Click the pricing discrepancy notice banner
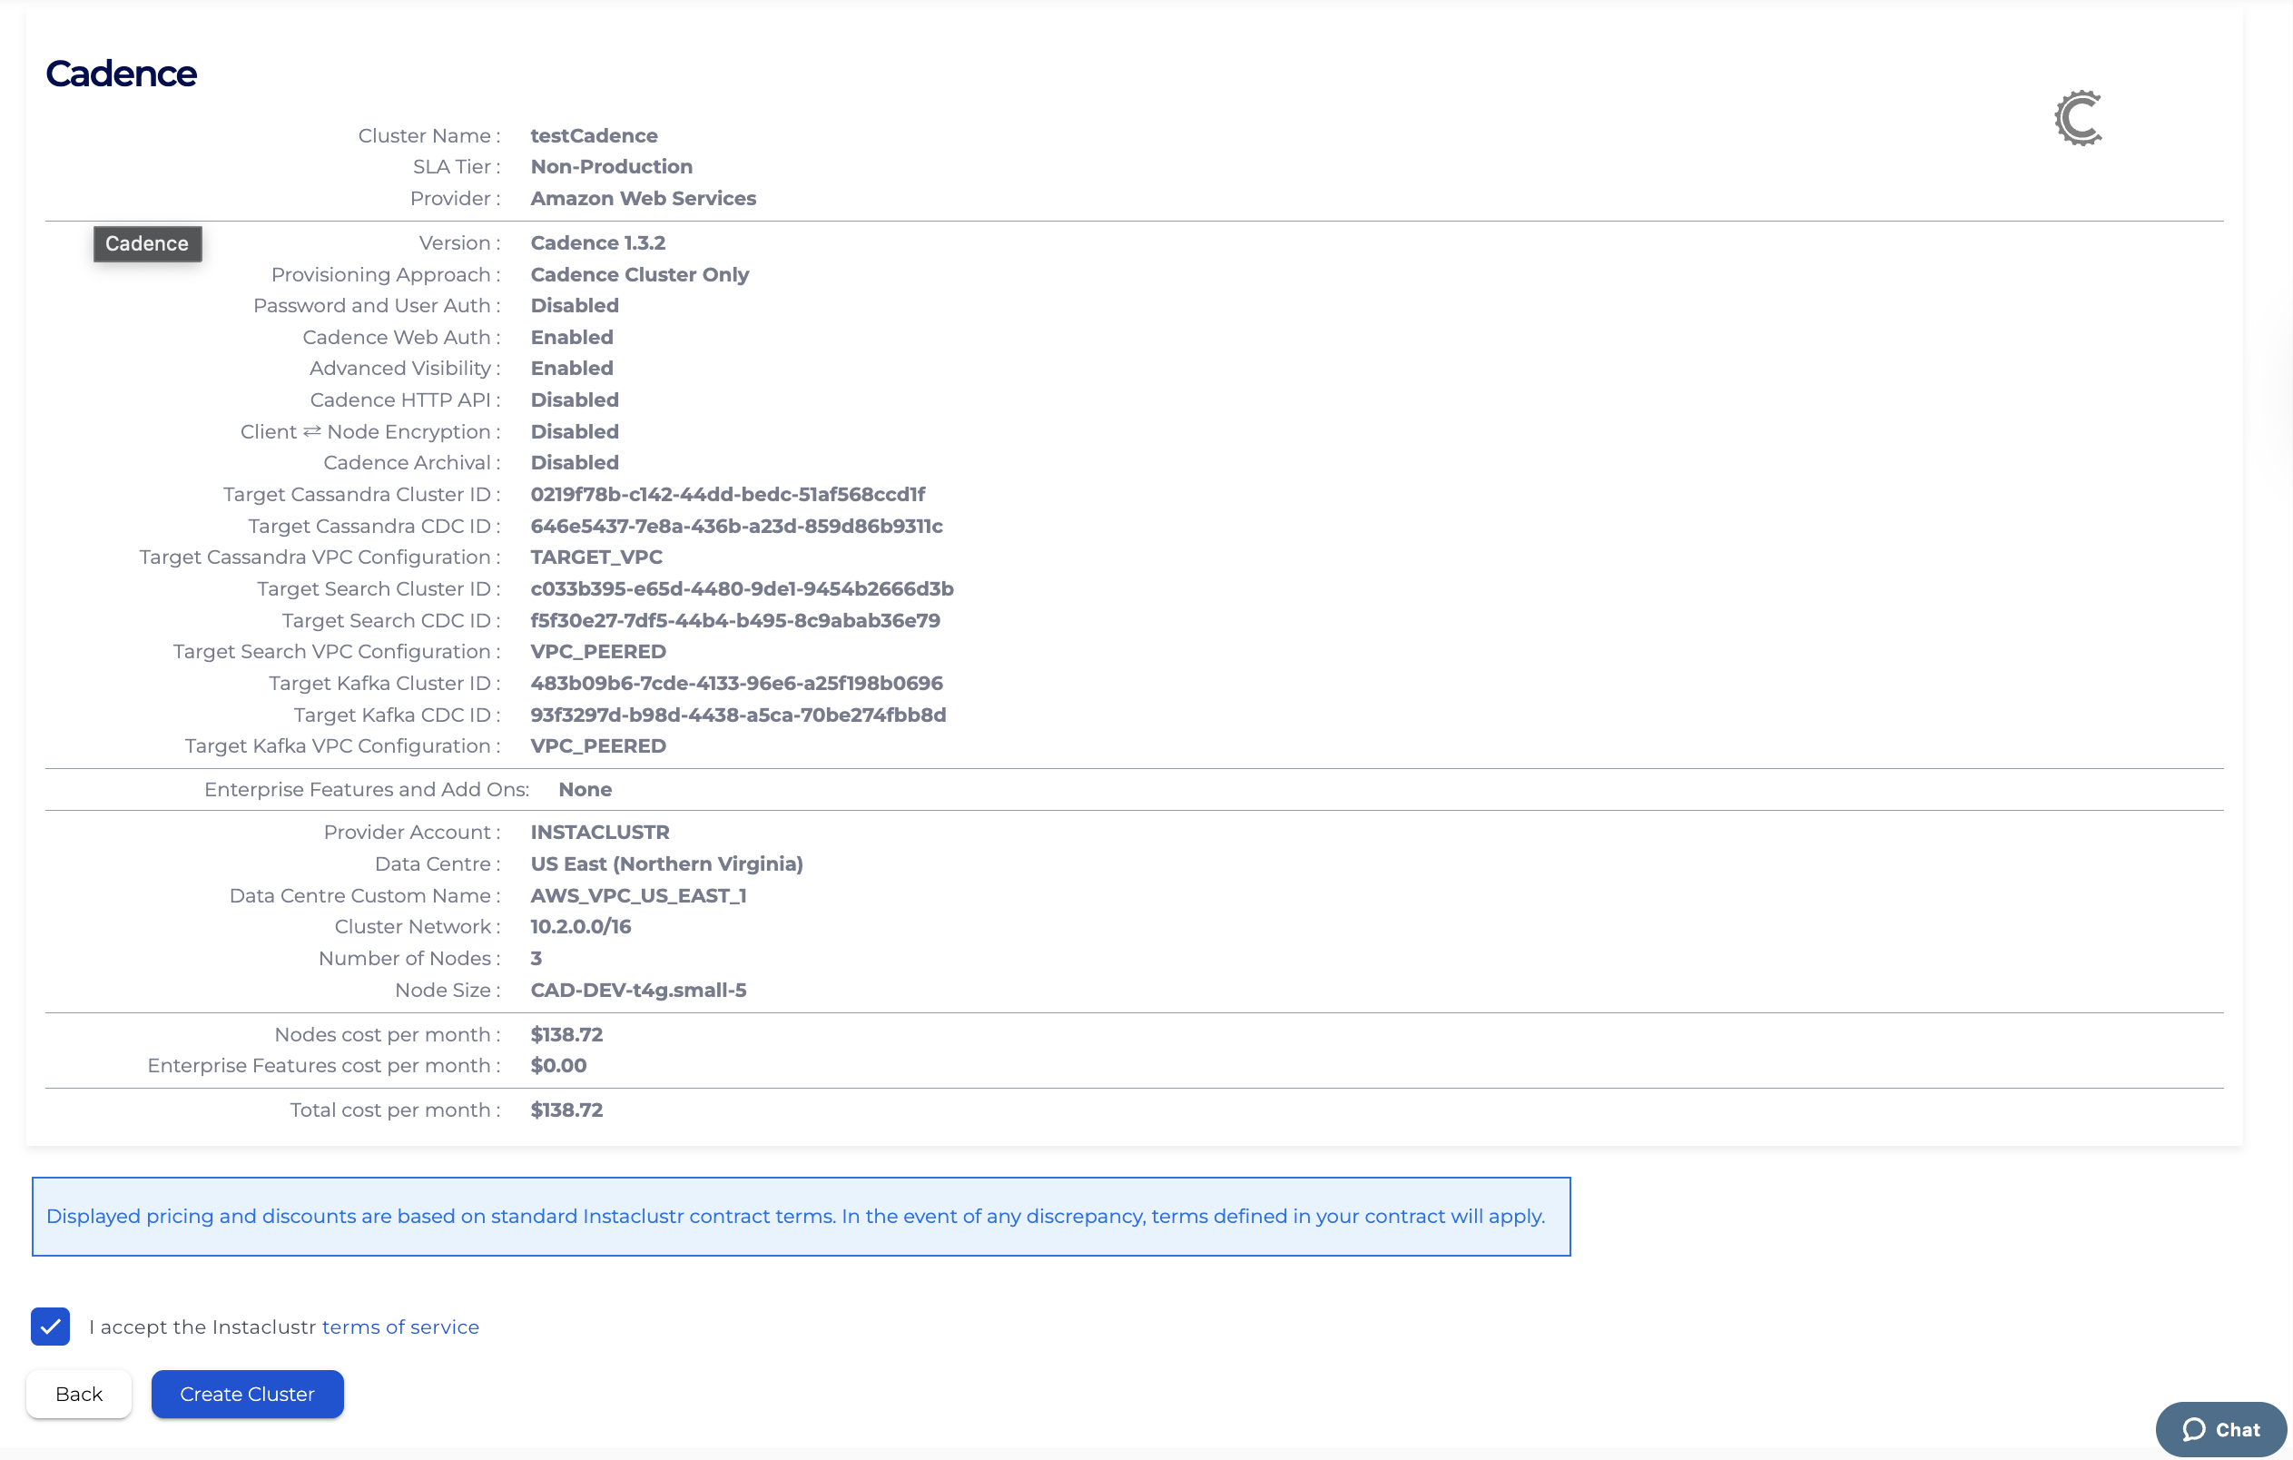Viewport: 2293px width, 1460px height. 800,1216
